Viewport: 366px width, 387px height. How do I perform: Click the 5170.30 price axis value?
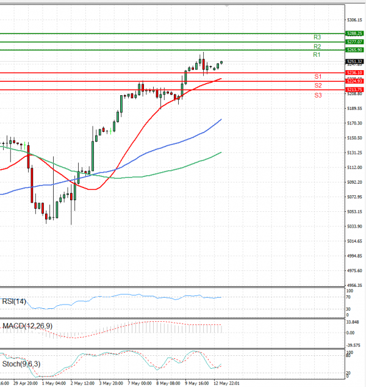click(354, 123)
